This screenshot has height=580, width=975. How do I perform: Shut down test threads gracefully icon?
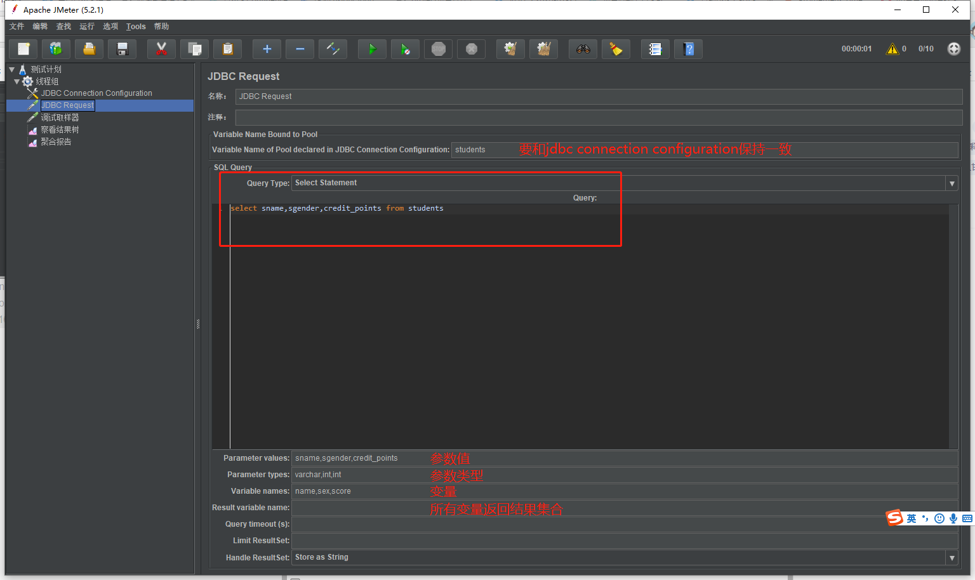tap(472, 49)
